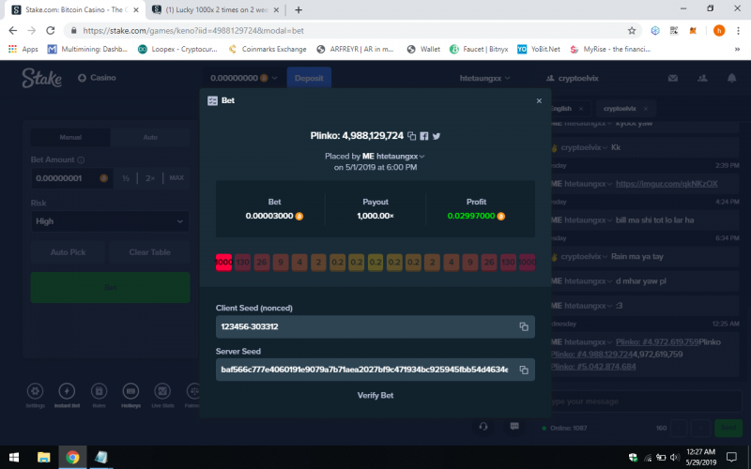Click the Verify Bet link
Screen dimensions: 751x469
(375, 395)
